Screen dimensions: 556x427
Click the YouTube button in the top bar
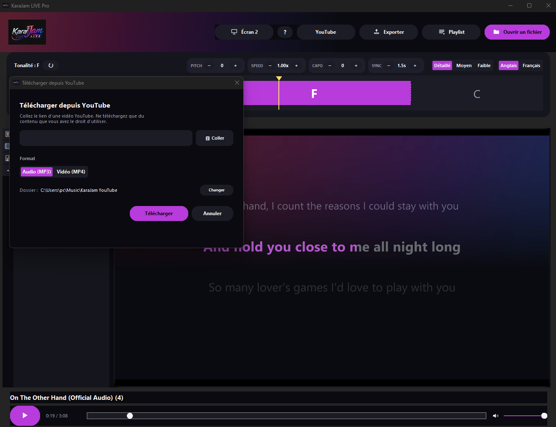(x=326, y=32)
